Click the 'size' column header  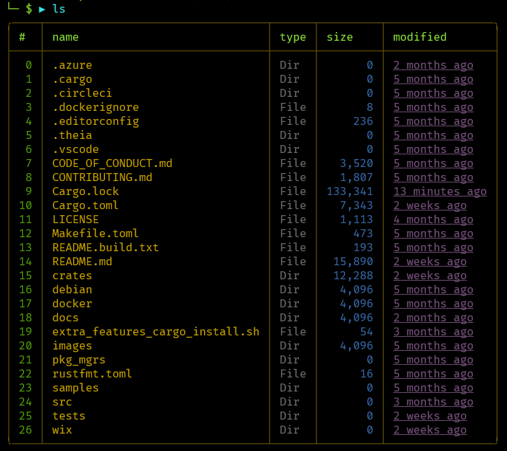click(340, 37)
